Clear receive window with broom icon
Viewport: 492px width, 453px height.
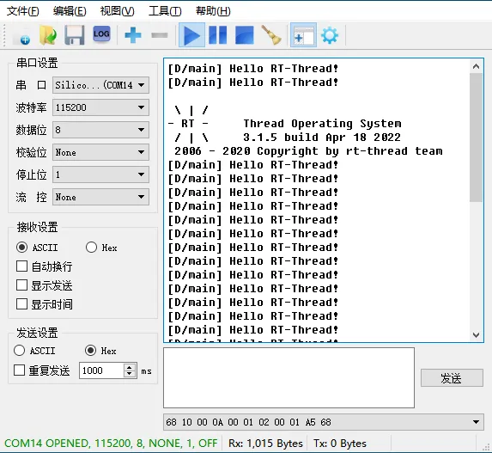coord(271,35)
